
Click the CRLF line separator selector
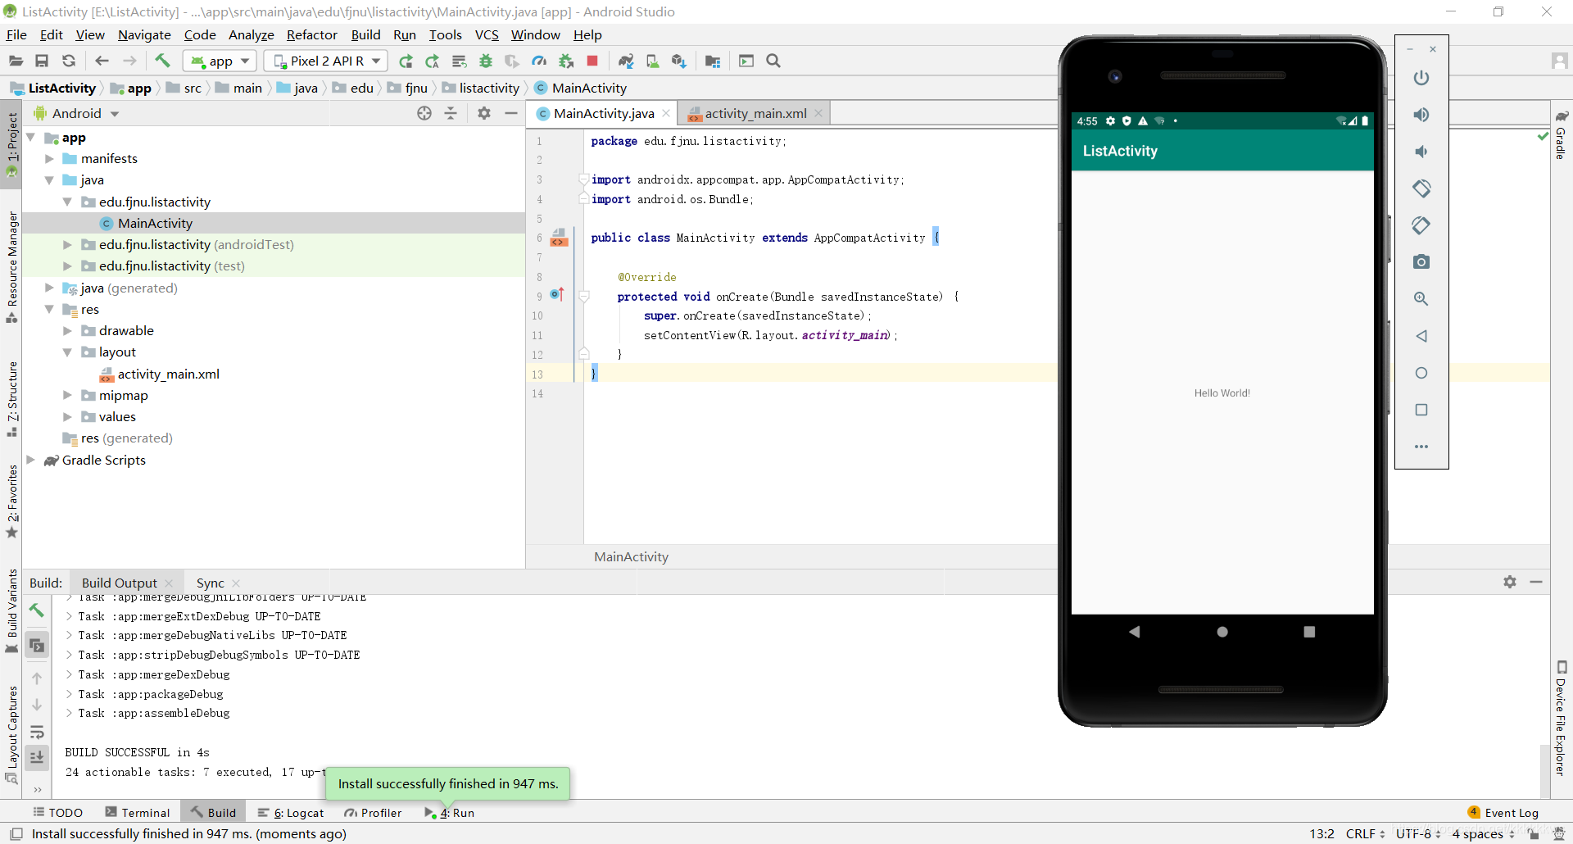click(1365, 833)
